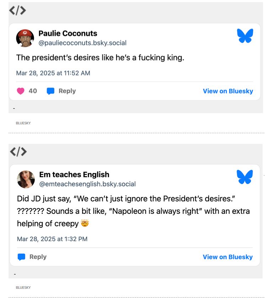
Task: Open the Mar 28, 2025 at 11:52 AM timestamp
Action: point(53,73)
